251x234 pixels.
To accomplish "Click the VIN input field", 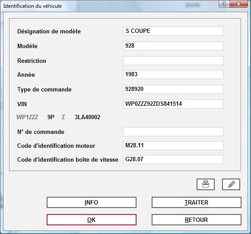I will 173,104.
